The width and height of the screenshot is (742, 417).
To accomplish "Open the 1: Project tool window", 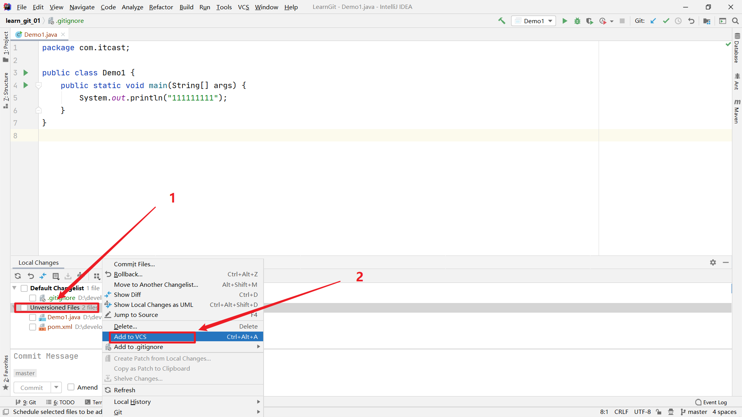I will click(x=6, y=46).
